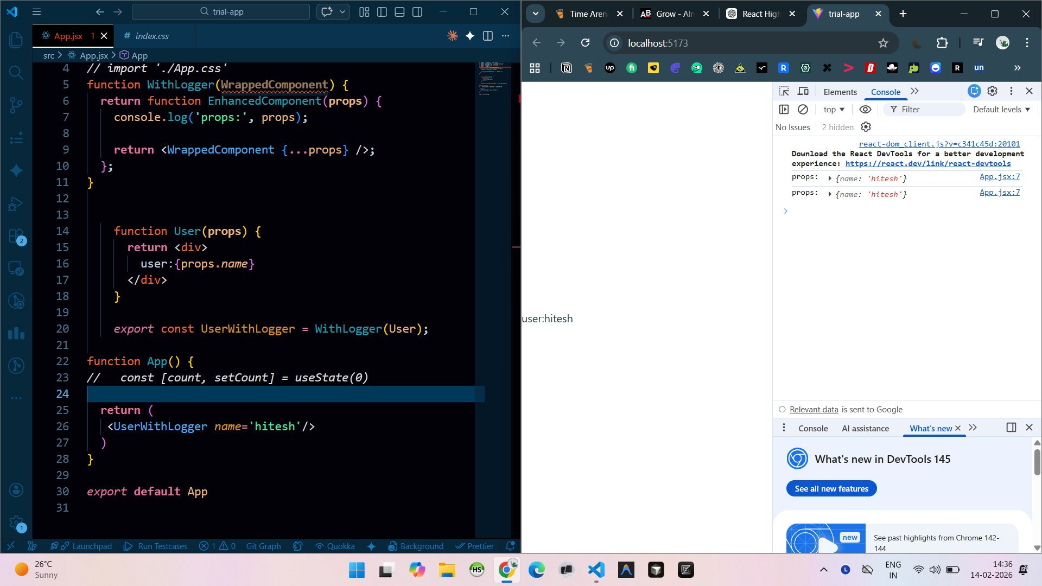This screenshot has width=1042, height=586.
Task: Open the Source Control activity bar icon
Action: click(16, 105)
